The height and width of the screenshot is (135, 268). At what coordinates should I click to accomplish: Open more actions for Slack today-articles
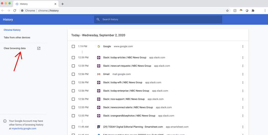pyautogui.click(x=243, y=58)
